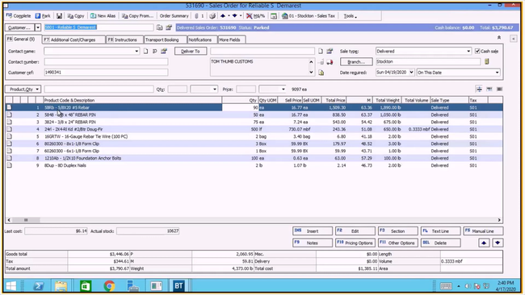Click the up arrow navigation icon

(223, 15)
